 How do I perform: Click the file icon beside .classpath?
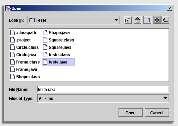click(x=12, y=32)
